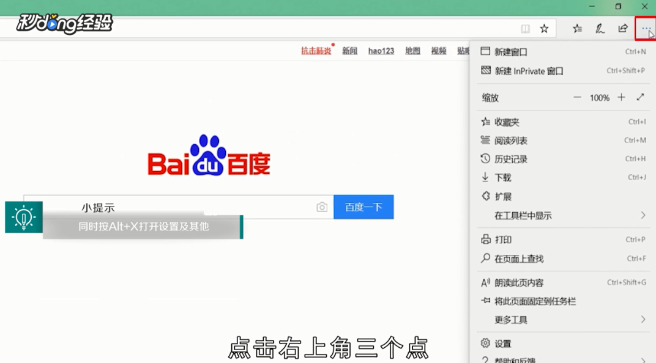This screenshot has height=363, width=656.
Task: Click the camera icon in search box
Action: (x=322, y=207)
